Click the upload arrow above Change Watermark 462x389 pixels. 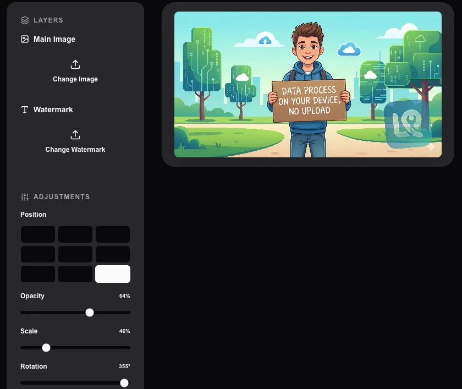(75, 135)
